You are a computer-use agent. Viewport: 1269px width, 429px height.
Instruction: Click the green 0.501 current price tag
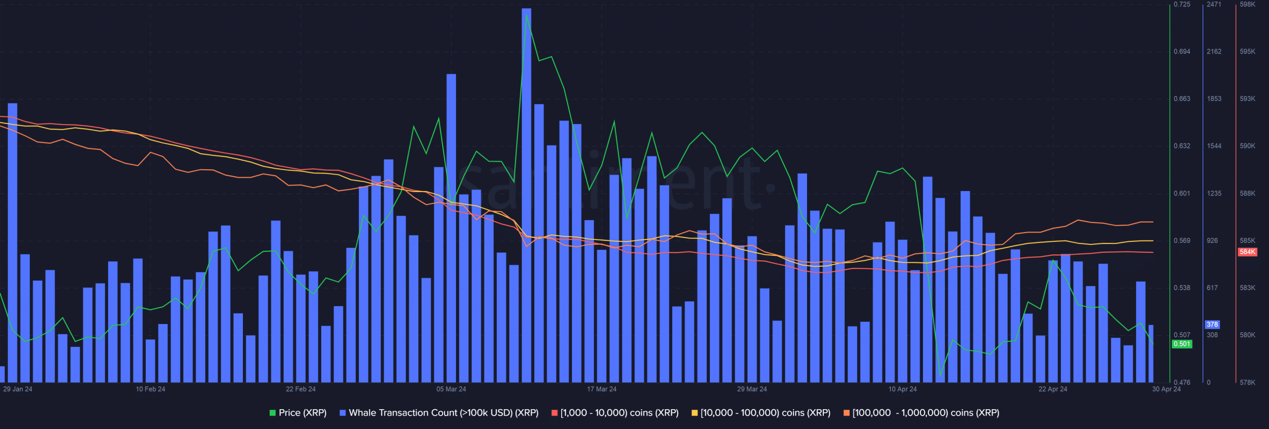(1182, 344)
